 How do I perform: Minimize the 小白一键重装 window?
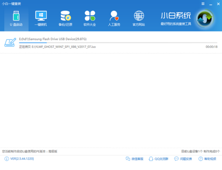point(210,3)
